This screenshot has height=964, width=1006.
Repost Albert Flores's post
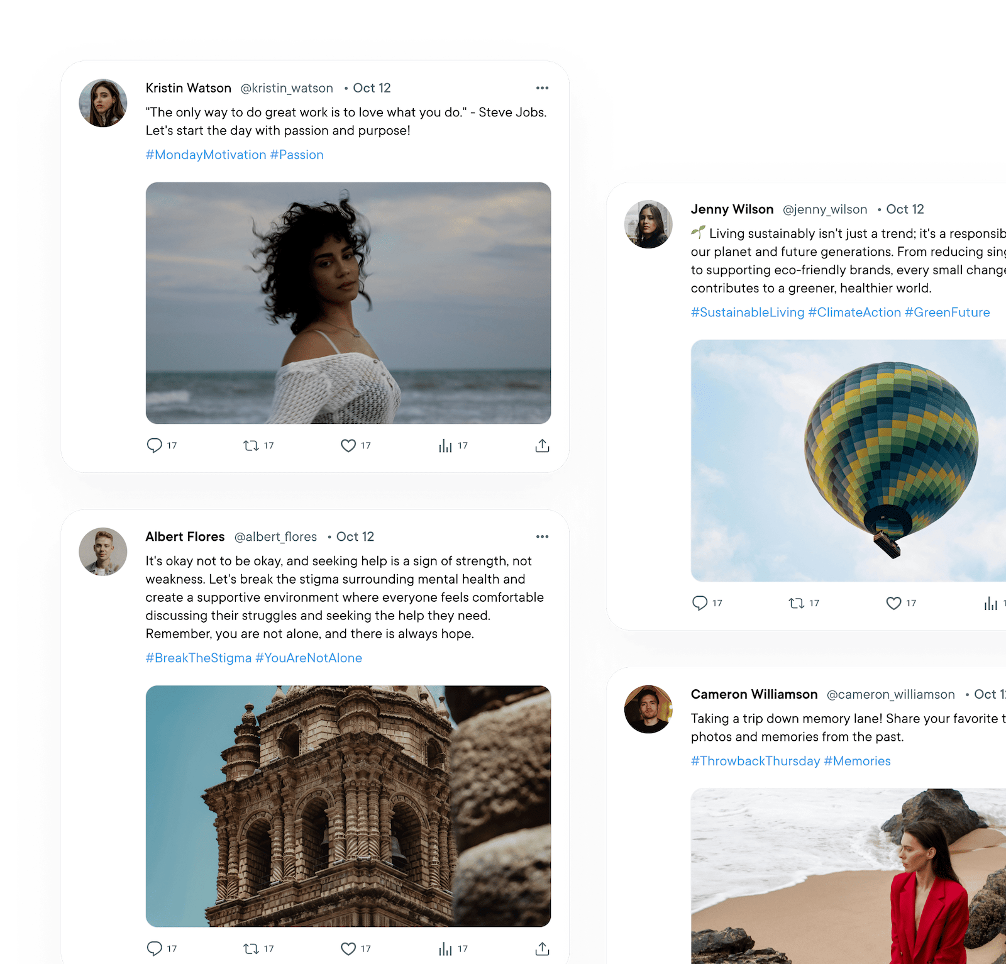click(251, 948)
